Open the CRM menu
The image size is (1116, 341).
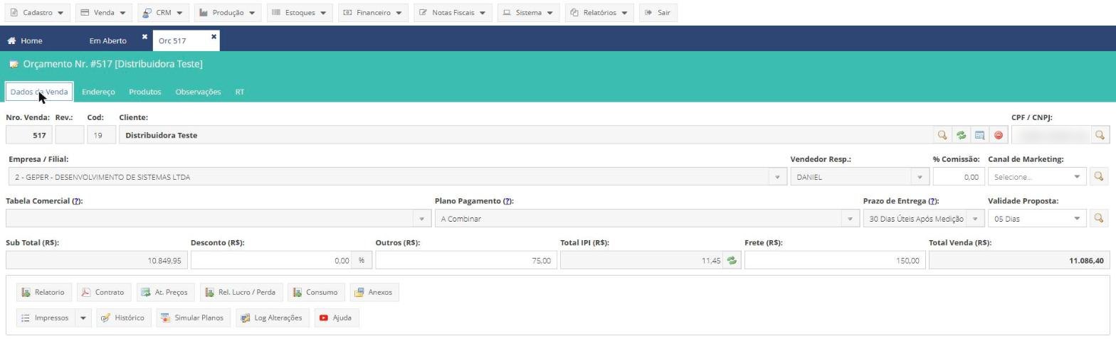(x=163, y=13)
